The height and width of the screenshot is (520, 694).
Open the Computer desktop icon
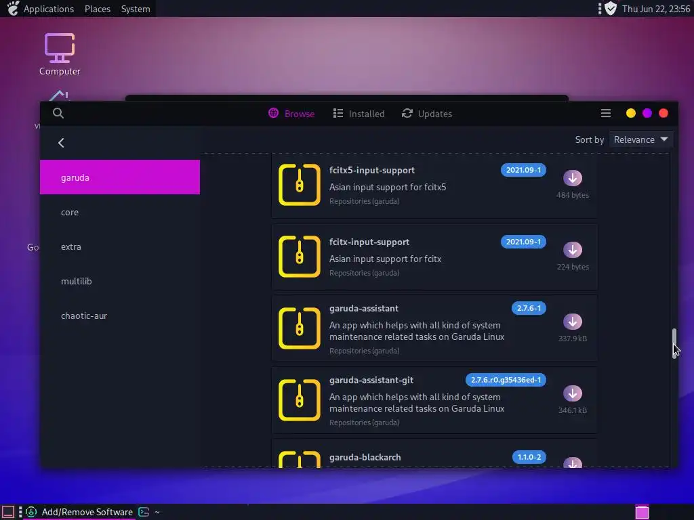[x=60, y=54]
